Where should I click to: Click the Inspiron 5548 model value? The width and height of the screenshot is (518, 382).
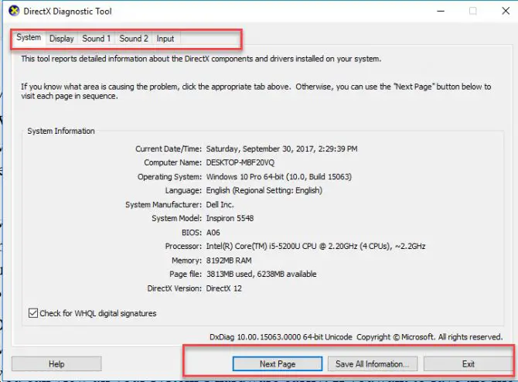click(230, 218)
